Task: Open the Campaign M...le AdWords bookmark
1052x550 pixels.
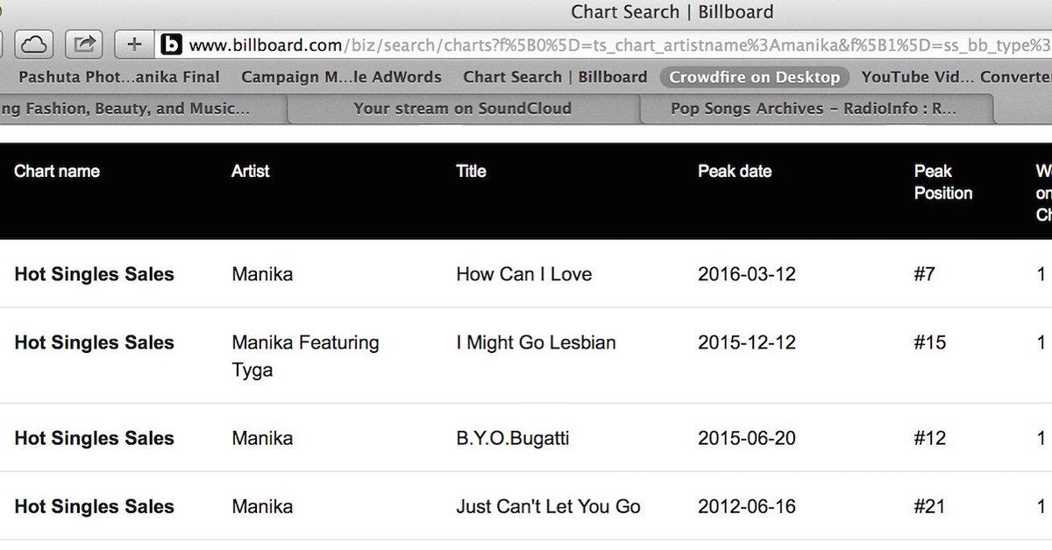Action: point(341,77)
